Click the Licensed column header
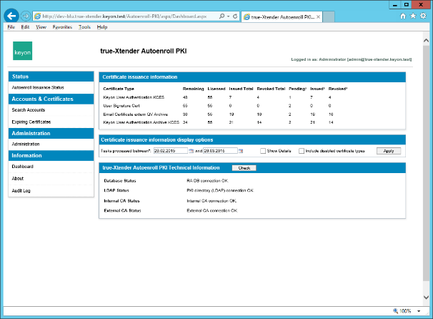 216,89
